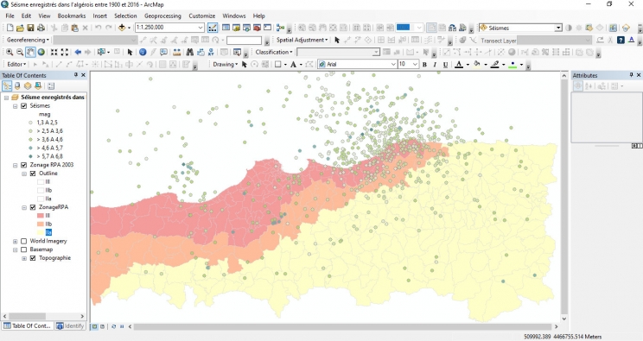This screenshot has width=643, height=341.
Task: Open the Add Data button
Action: (x=122, y=28)
